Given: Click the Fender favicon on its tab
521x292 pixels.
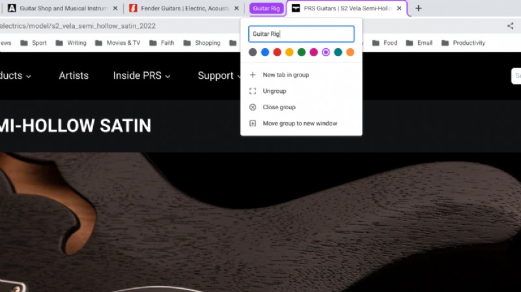Looking at the screenshot, I should pyautogui.click(x=134, y=8).
